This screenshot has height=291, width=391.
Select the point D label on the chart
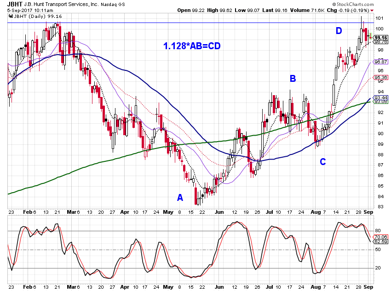339,31
